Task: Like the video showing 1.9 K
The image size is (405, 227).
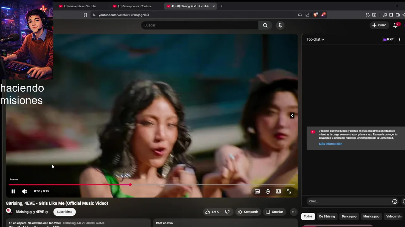Action: (x=212, y=212)
